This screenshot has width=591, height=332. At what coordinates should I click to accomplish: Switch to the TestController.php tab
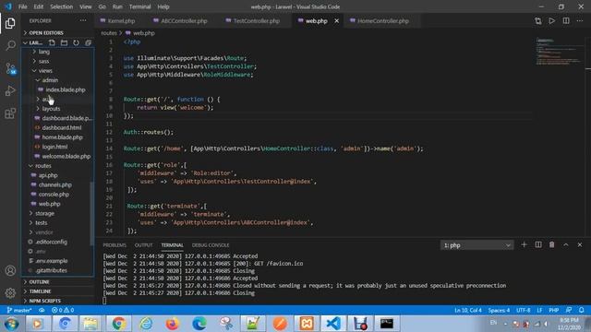[x=257, y=21]
